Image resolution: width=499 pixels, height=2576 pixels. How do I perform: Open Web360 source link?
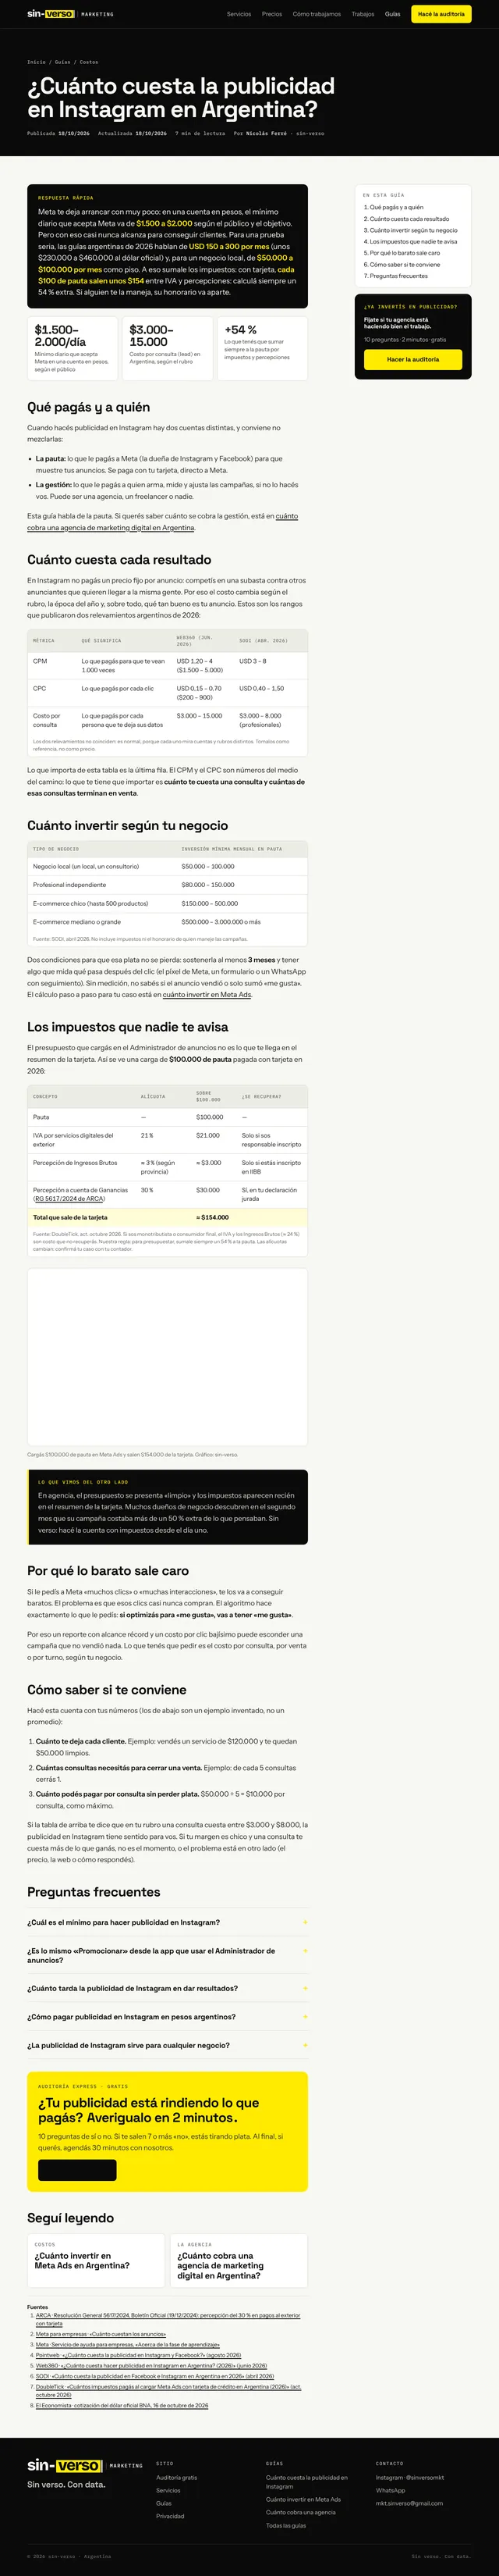point(150,2365)
